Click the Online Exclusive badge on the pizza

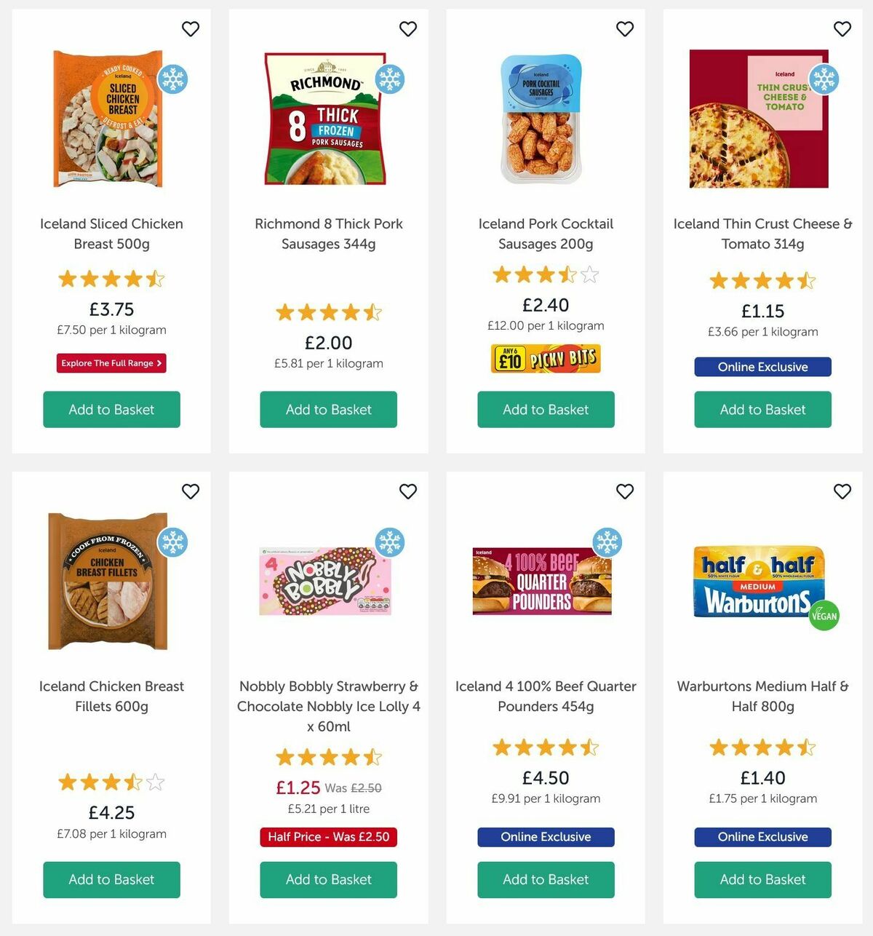[762, 367]
